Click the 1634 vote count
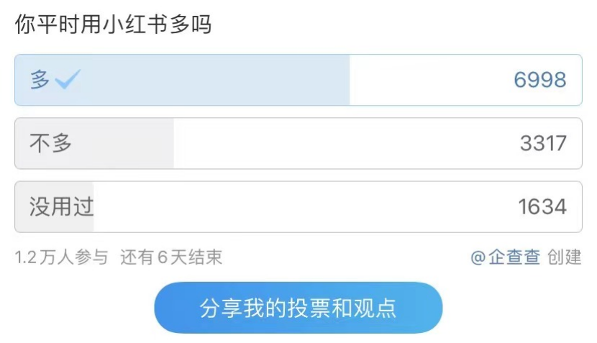The height and width of the screenshot is (343, 597). pos(542,207)
